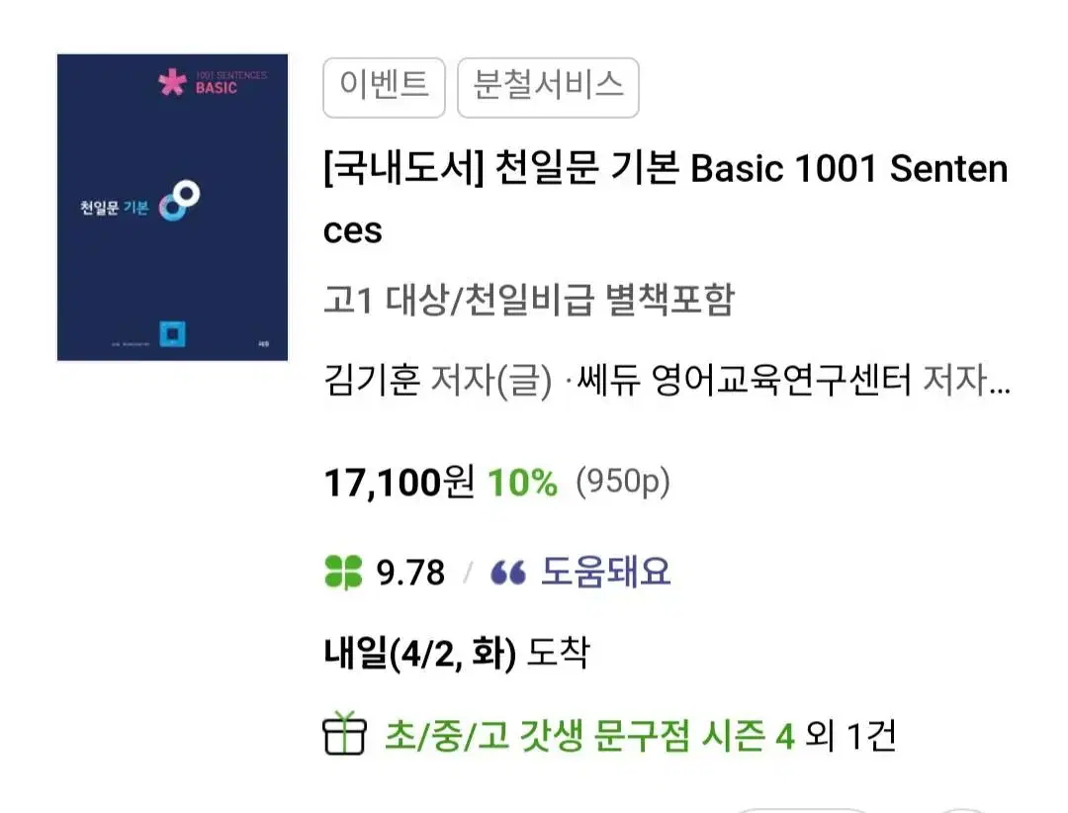Click the purple quotation mark icon
1068x813 pixels.
[x=508, y=573]
